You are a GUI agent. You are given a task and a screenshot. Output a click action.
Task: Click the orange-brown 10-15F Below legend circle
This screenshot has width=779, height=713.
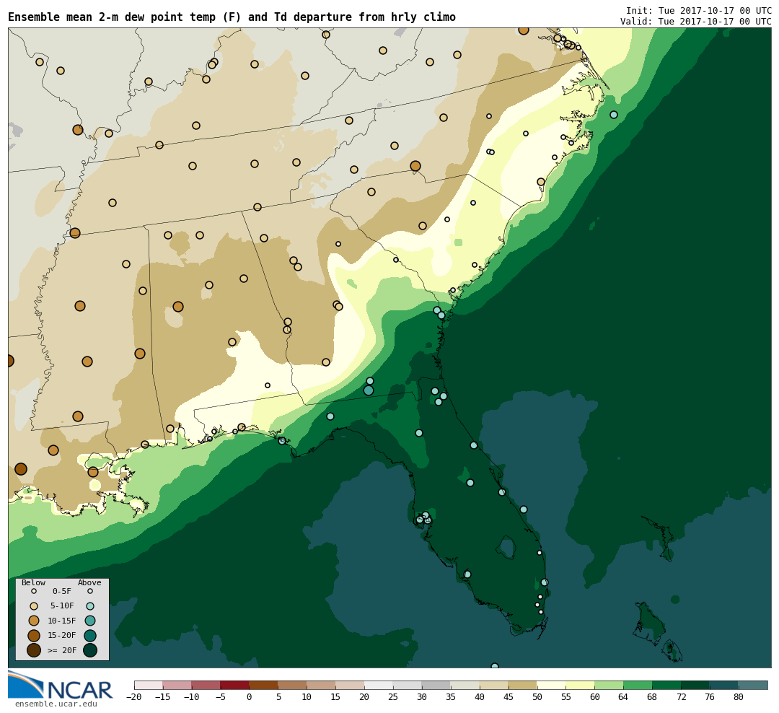pos(34,621)
